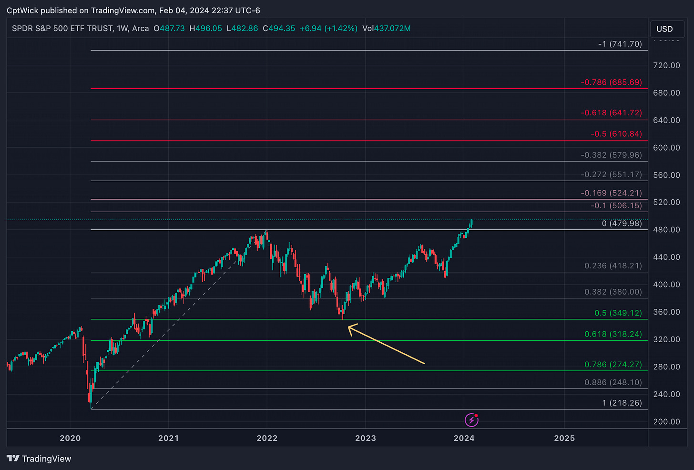Select the 0.5 (349.12) Fibonacci label
The height and width of the screenshot is (470, 694).
tap(618, 313)
